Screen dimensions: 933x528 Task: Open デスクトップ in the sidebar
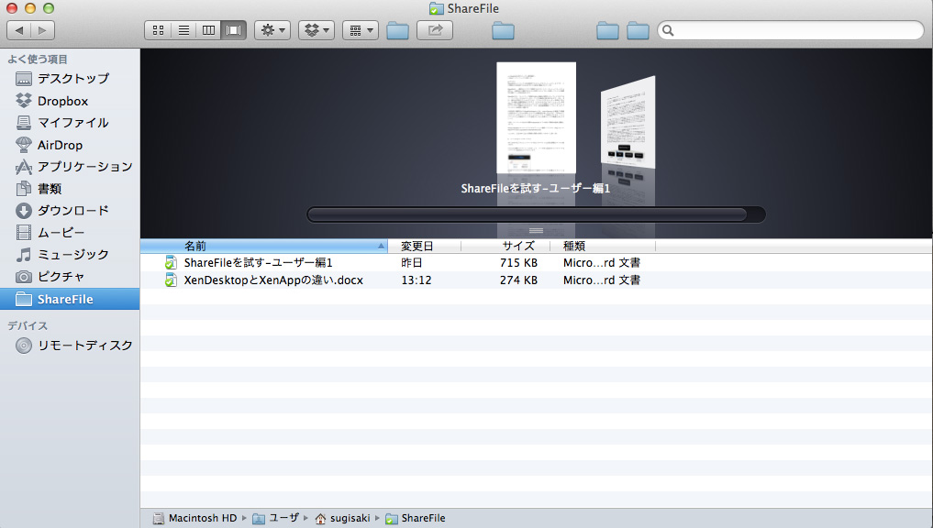coord(71,79)
